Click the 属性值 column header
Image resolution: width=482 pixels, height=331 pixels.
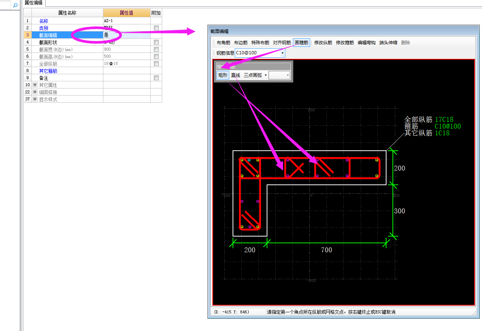tap(127, 13)
